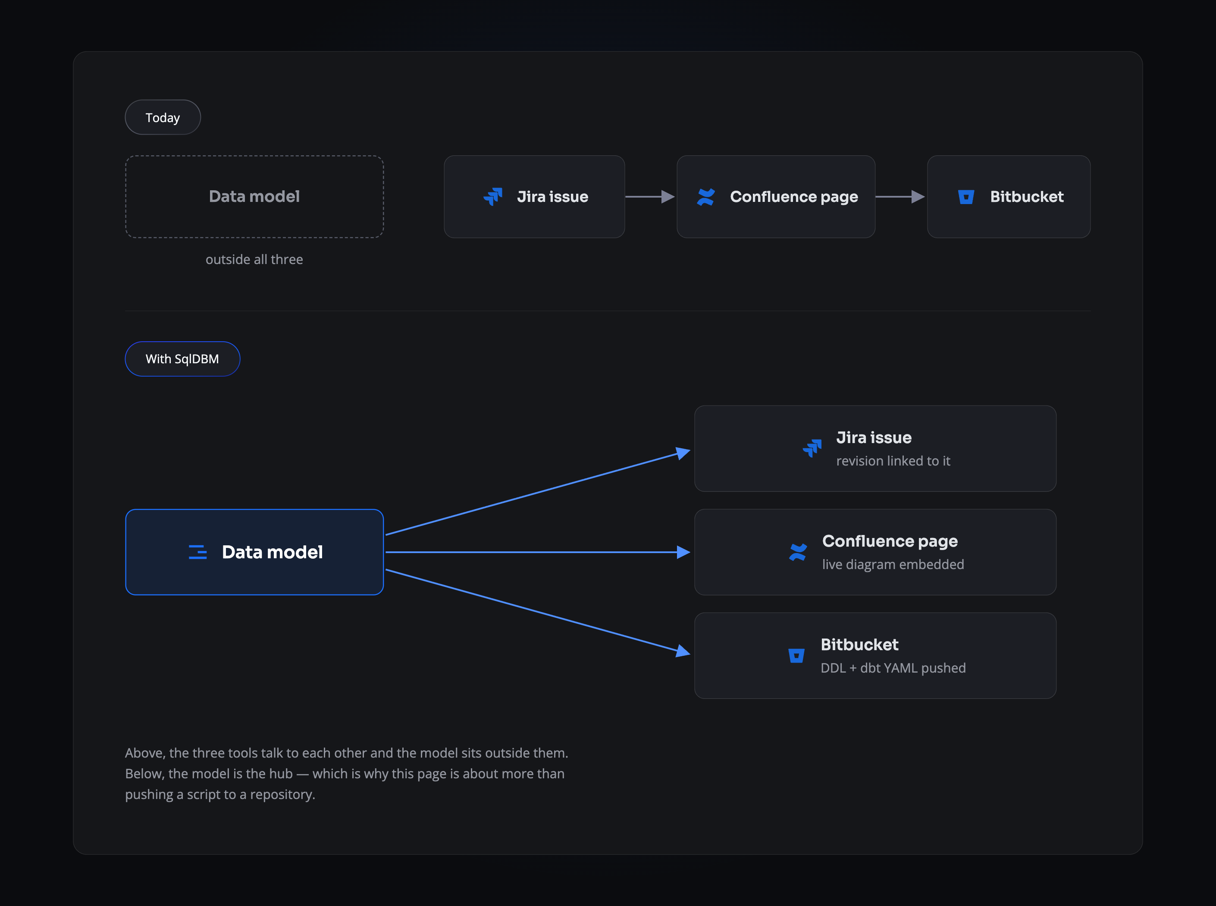Click "Bitbucket" heading in the SqlDBM section

860,645
